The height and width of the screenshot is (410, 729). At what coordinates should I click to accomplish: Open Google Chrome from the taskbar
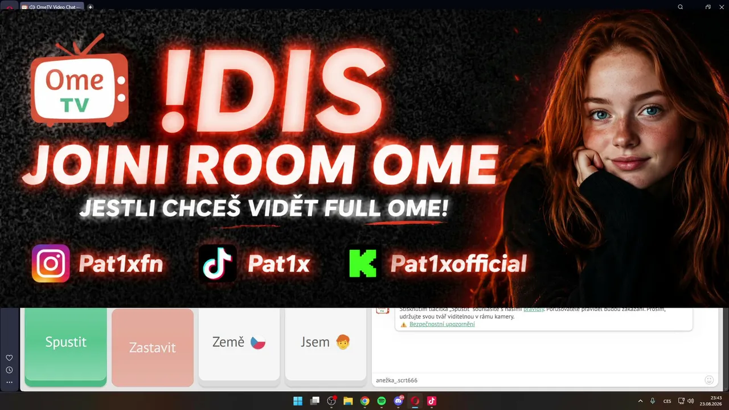click(x=365, y=401)
